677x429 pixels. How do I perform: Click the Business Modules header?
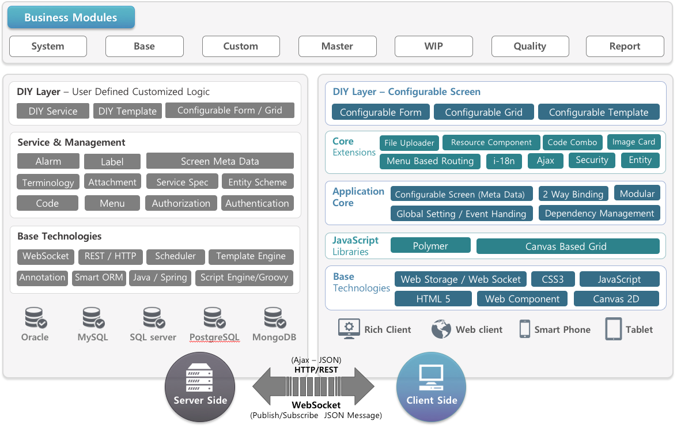click(71, 18)
